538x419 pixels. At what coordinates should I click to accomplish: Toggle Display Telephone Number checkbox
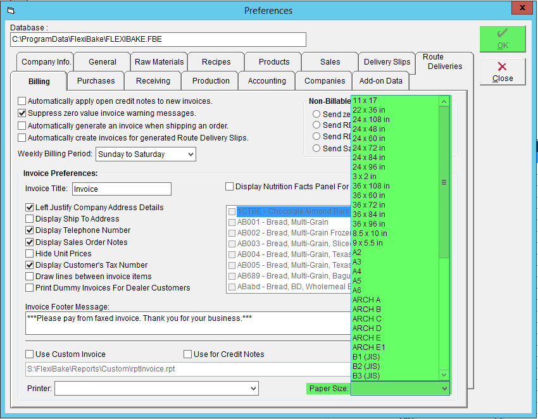pyautogui.click(x=30, y=230)
